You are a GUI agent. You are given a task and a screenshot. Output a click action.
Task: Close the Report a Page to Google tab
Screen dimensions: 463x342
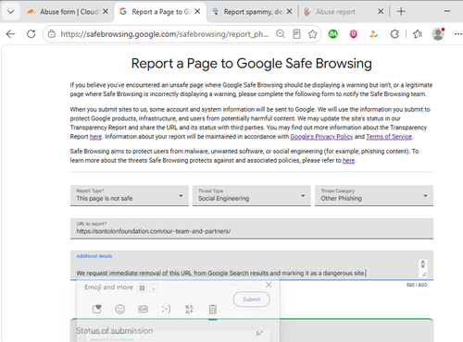click(197, 12)
